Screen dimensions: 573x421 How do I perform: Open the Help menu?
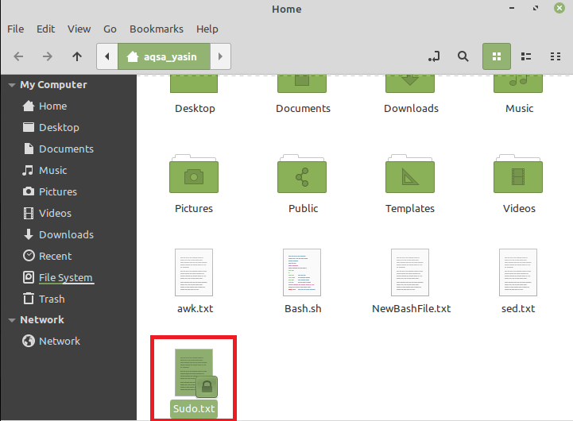pos(207,29)
